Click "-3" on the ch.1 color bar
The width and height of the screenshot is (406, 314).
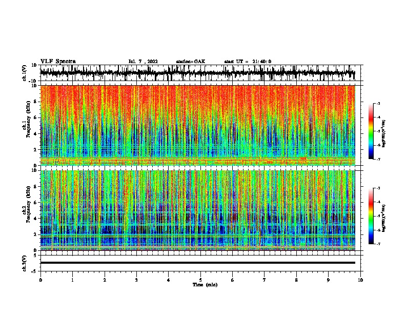378,103
